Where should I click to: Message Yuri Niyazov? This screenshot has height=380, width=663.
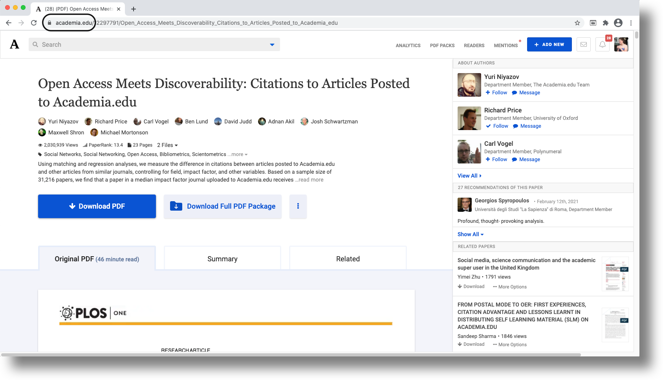526,93
